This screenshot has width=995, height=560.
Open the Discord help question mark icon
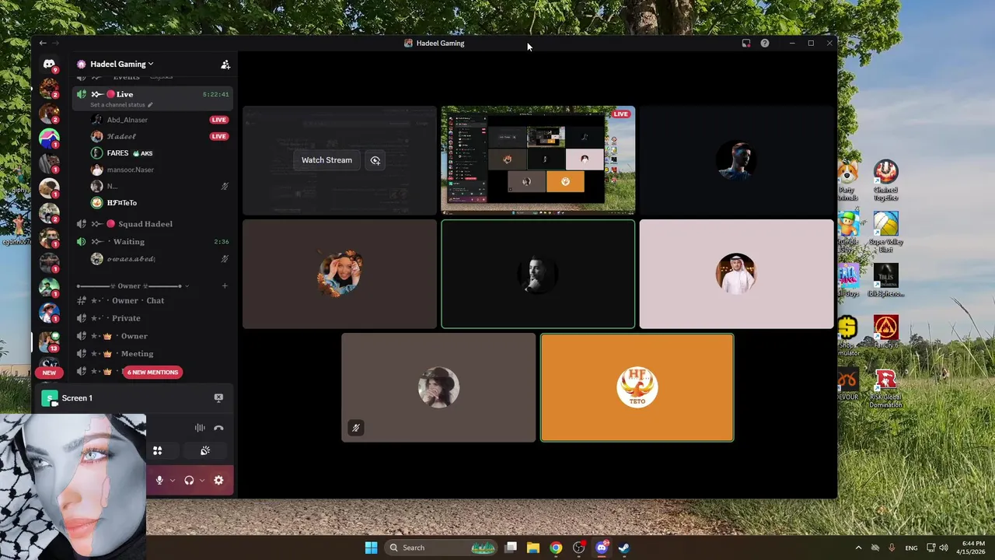click(x=765, y=44)
